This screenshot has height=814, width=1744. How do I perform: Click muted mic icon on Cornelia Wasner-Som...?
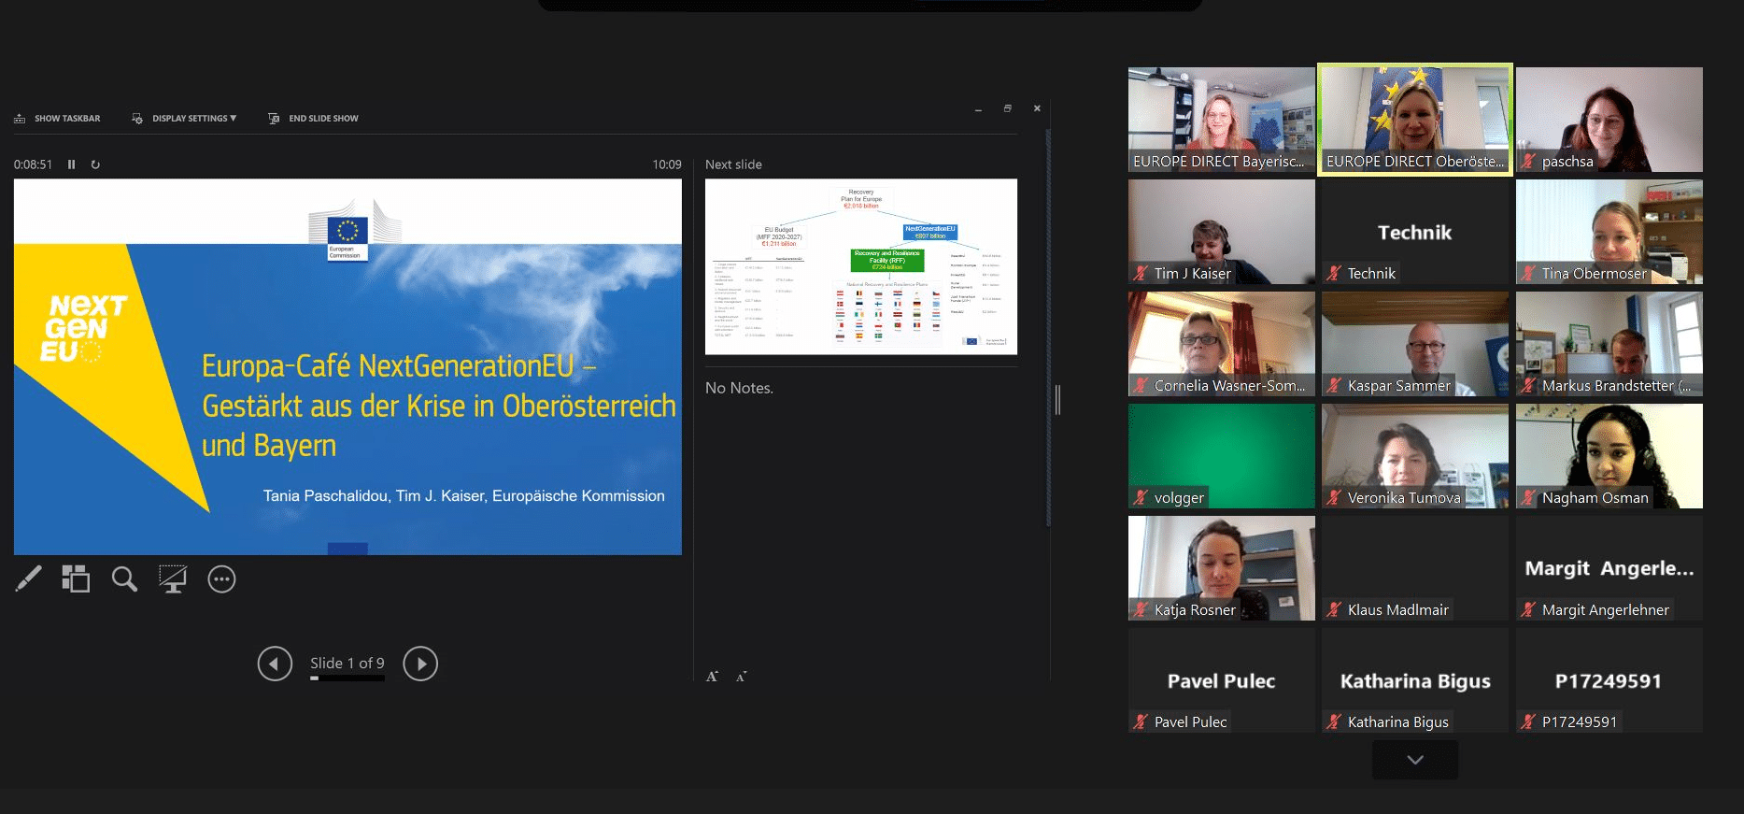point(1141,386)
